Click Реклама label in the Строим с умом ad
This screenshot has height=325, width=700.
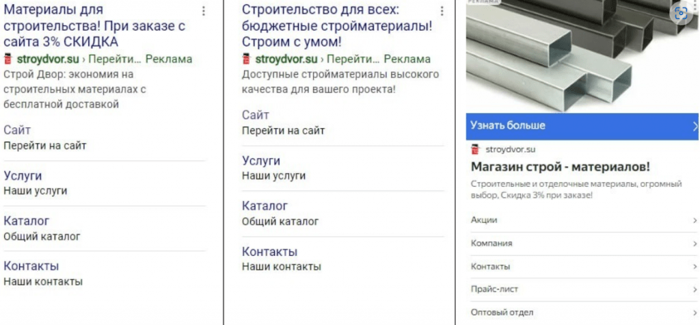click(407, 59)
